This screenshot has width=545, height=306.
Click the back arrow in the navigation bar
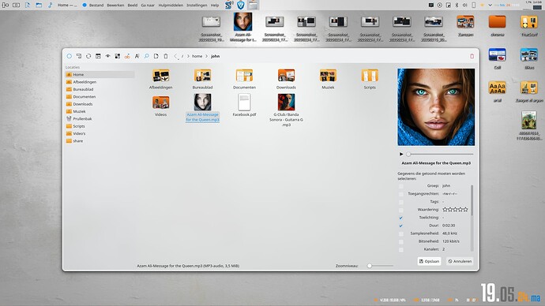coord(175,56)
